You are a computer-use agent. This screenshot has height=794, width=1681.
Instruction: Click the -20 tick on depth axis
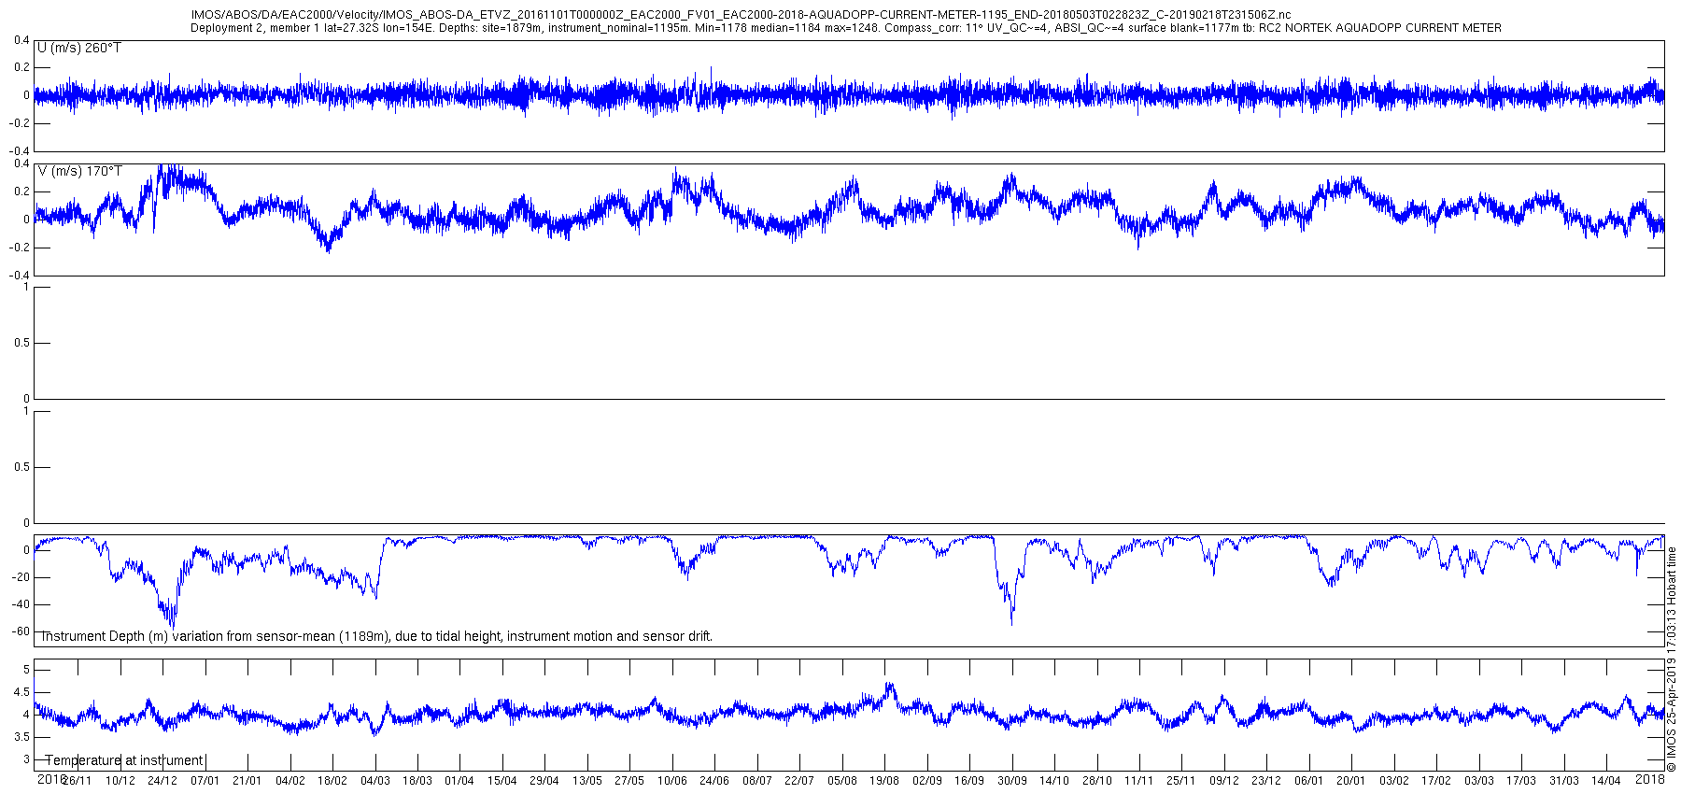tap(20, 577)
